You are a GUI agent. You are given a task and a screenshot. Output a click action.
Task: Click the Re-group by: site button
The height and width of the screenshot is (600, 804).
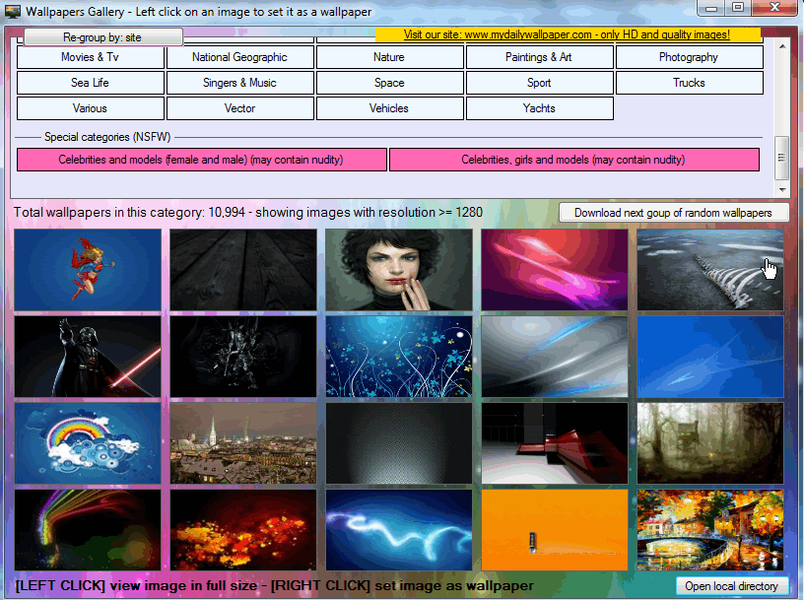click(103, 36)
